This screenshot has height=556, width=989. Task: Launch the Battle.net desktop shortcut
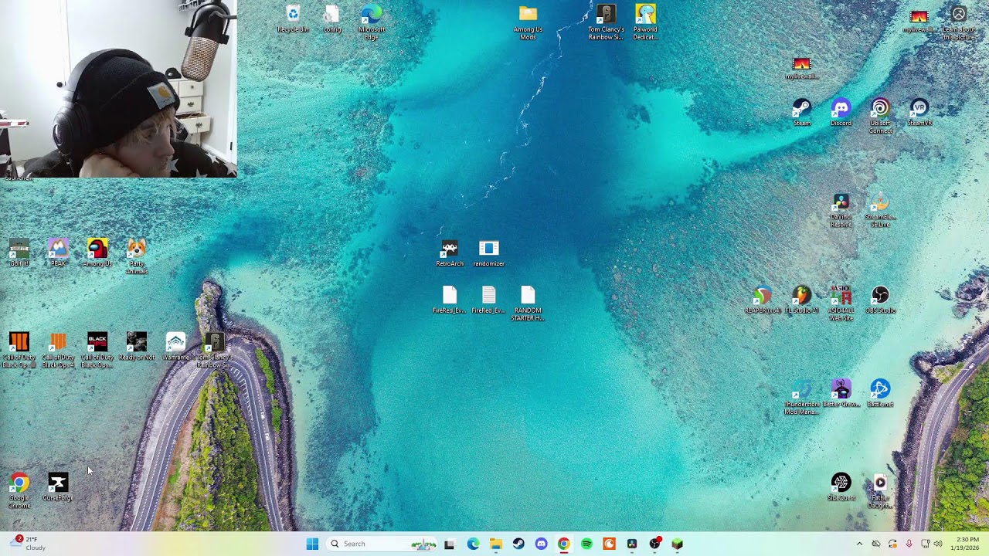pyautogui.click(x=880, y=394)
